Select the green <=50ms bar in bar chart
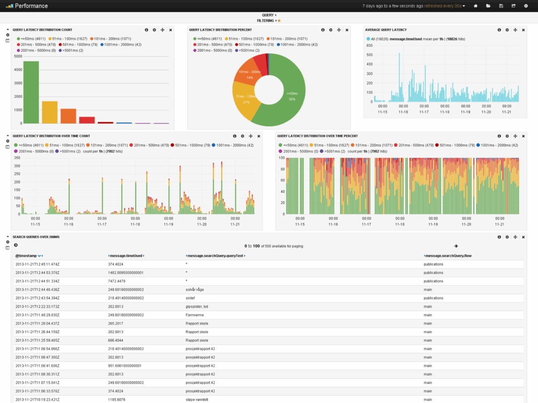This screenshot has height=403, width=538. tap(31, 92)
